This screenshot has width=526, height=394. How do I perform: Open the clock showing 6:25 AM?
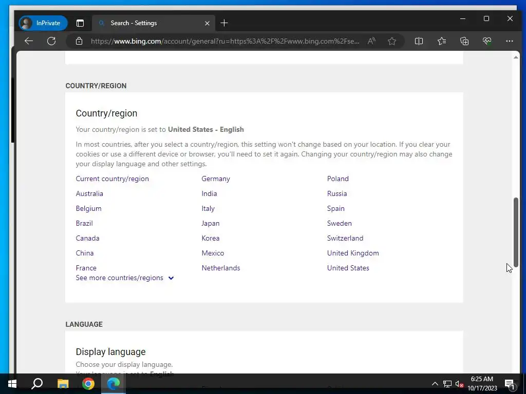[482, 384]
